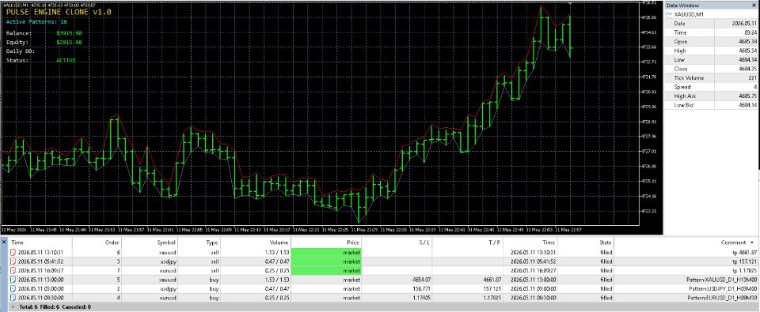Sort orders by the Volume column header
Viewport: 760px width, 312px height.
click(256, 242)
